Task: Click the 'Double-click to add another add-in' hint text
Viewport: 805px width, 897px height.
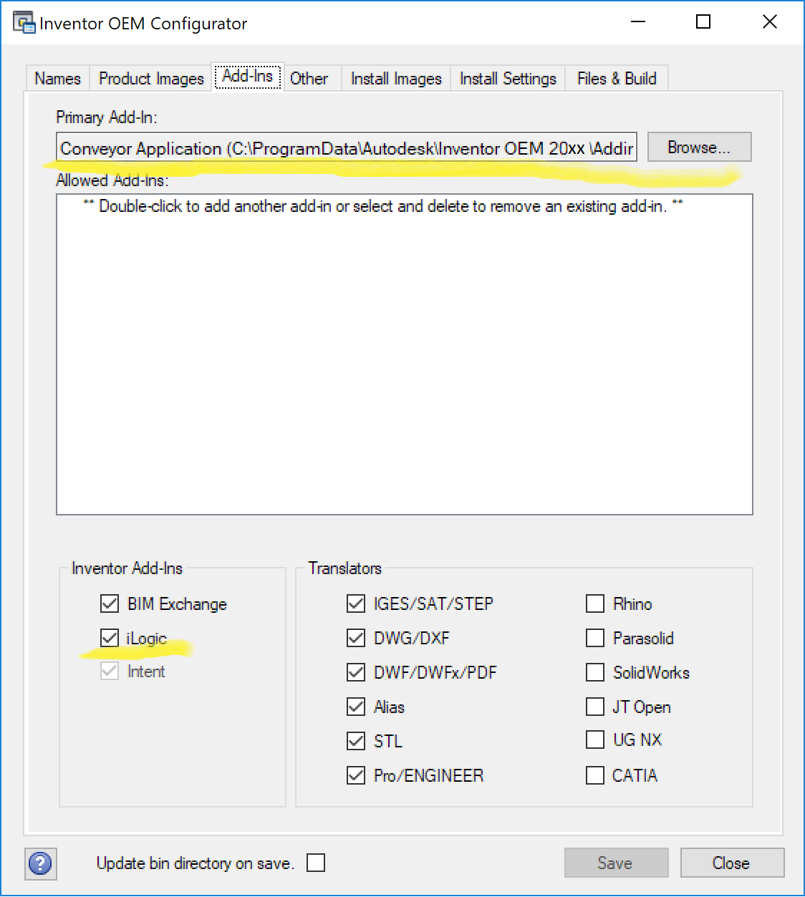Action: (x=383, y=206)
